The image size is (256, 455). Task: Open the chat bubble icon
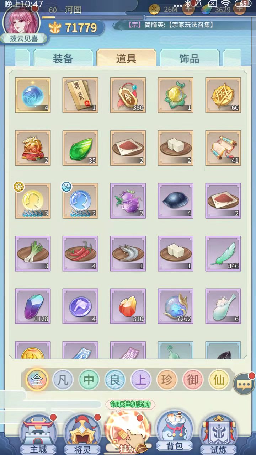click(244, 384)
